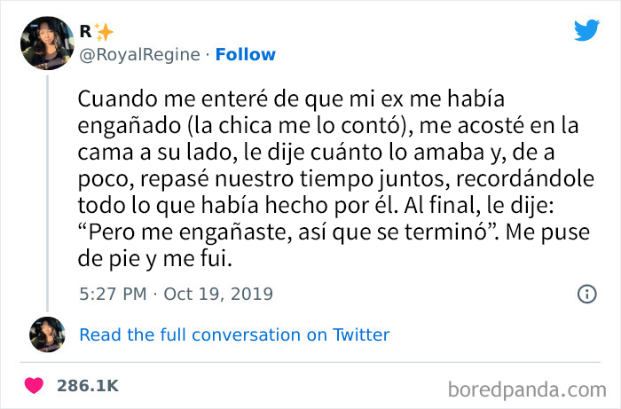Open the @RoyalRegine handle link
621x409 pixels.
[139, 54]
